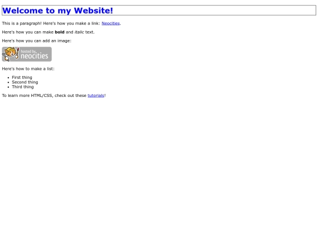
Task: Click the bold word "bold"
Action: tap(59, 32)
